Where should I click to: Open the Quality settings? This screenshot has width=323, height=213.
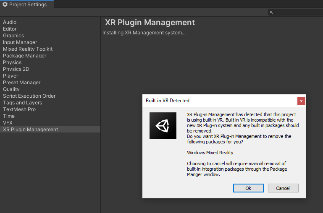[x=50, y=89]
